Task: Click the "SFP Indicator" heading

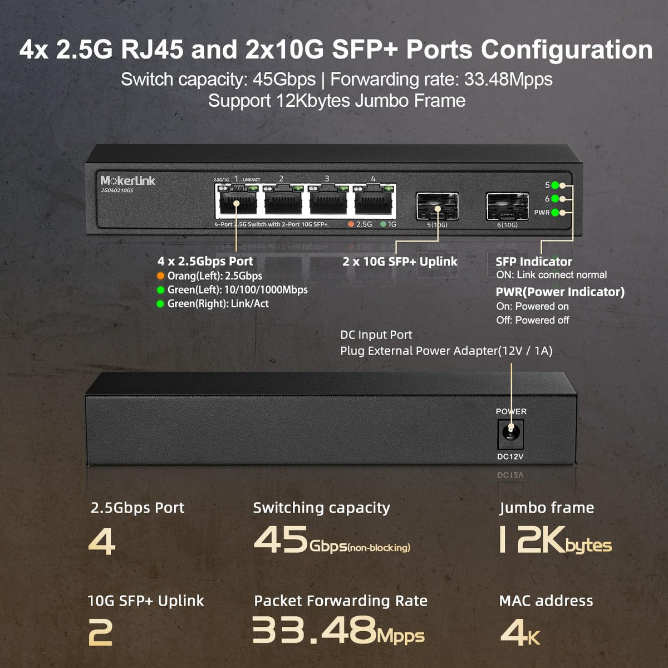Action: point(533,262)
